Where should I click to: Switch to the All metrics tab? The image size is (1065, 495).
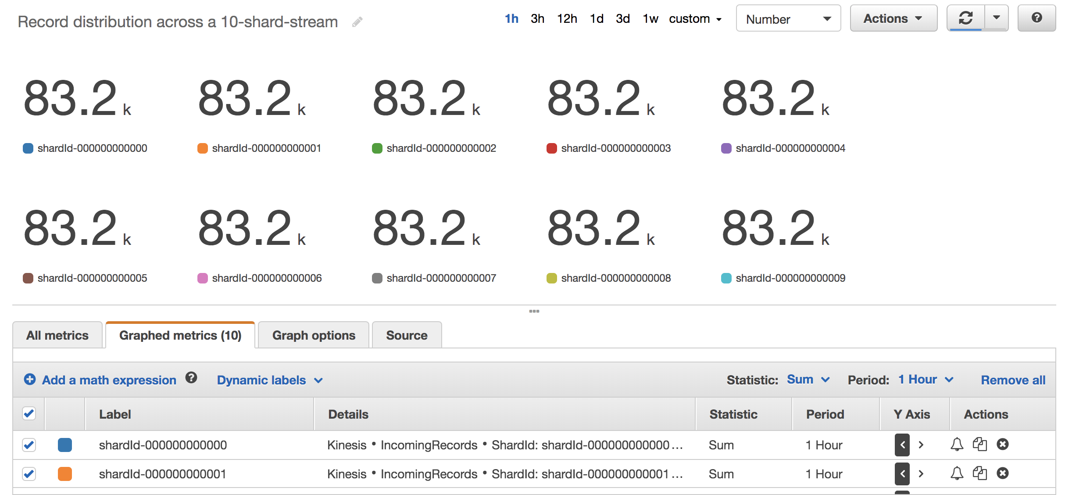point(57,335)
